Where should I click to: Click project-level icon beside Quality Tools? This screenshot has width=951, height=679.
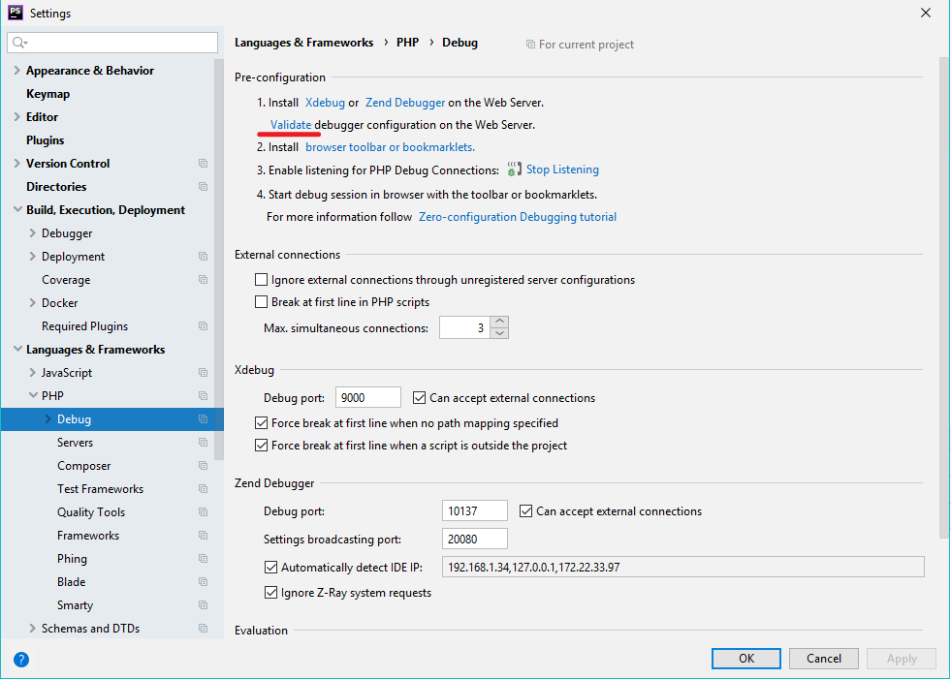[x=203, y=512]
